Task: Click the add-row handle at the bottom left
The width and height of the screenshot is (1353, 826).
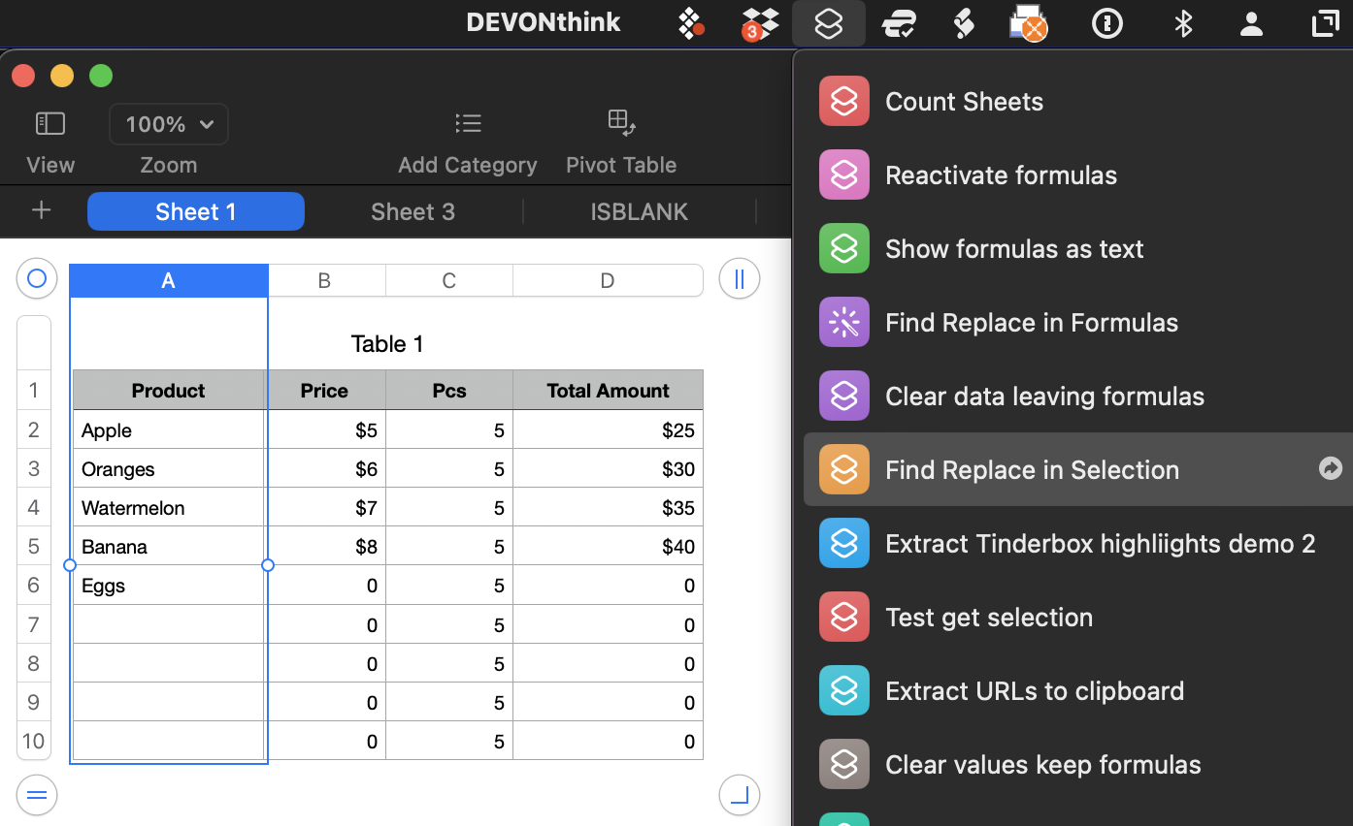Action: (x=37, y=796)
